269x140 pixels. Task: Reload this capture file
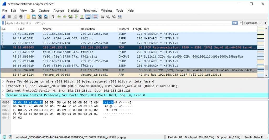tap(46, 17)
